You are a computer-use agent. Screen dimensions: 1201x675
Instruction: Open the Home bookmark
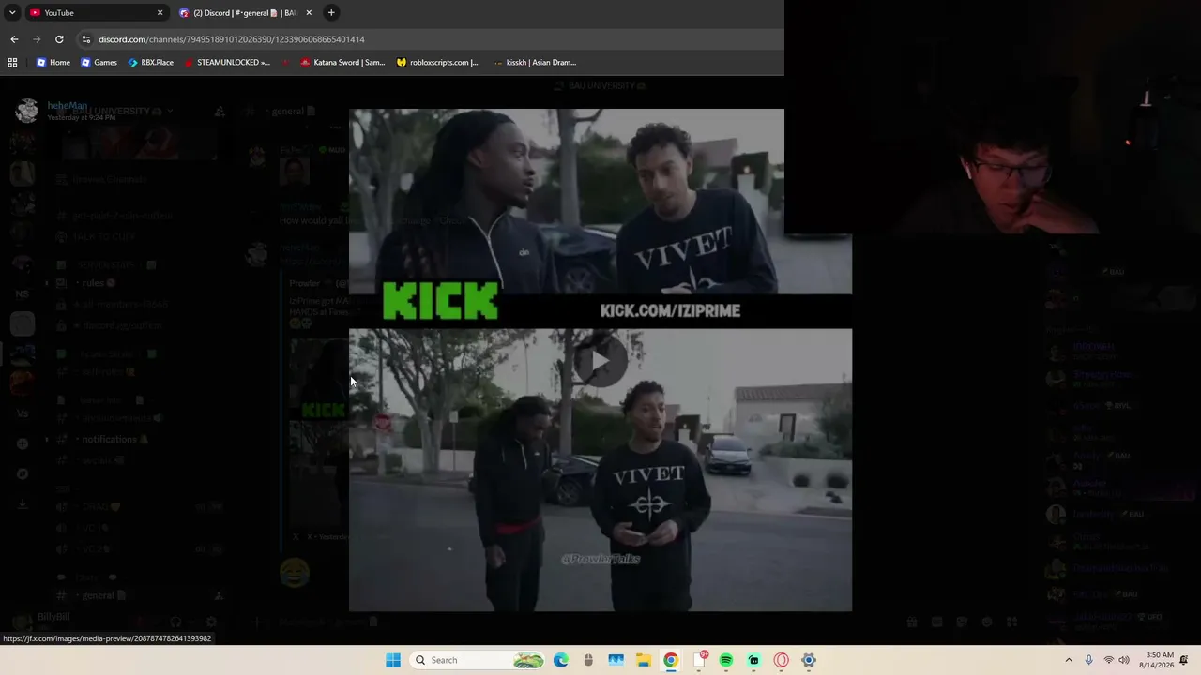(53, 62)
